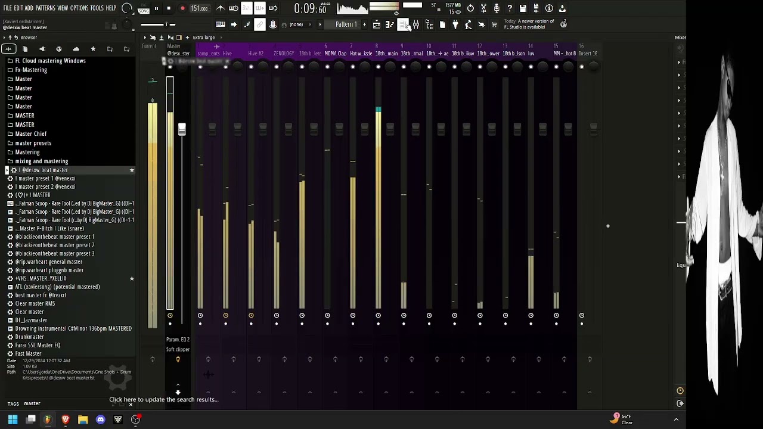763x429 pixels.
Task: Open the EDIT menu
Action: click(18, 8)
